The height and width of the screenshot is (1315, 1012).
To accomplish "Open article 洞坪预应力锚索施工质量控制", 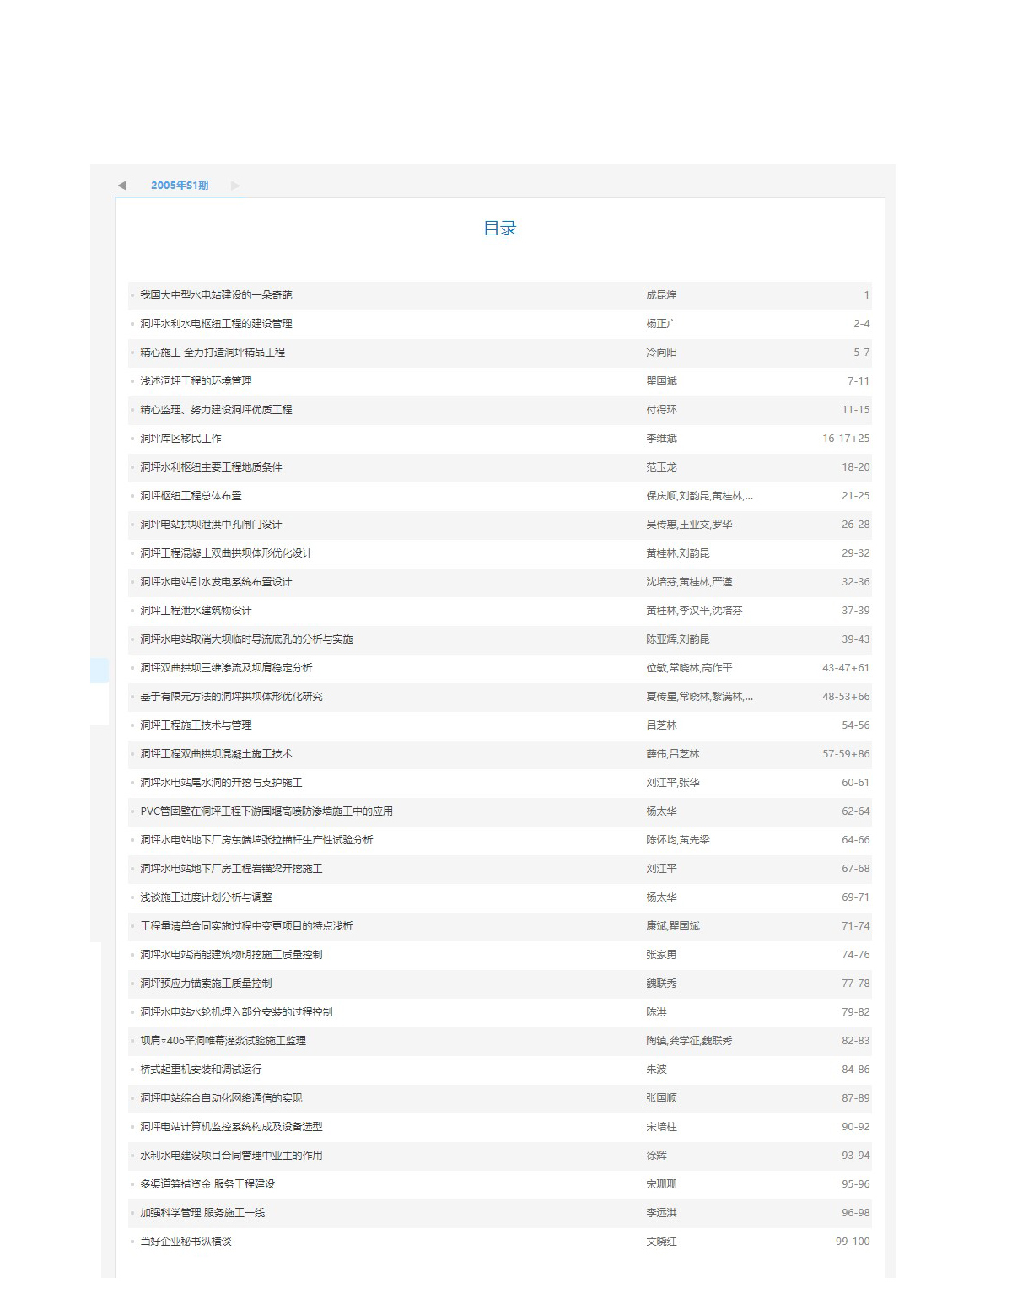I will click(206, 984).
